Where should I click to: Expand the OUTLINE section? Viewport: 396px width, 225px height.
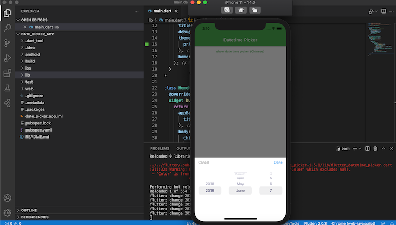pos(29,210)
